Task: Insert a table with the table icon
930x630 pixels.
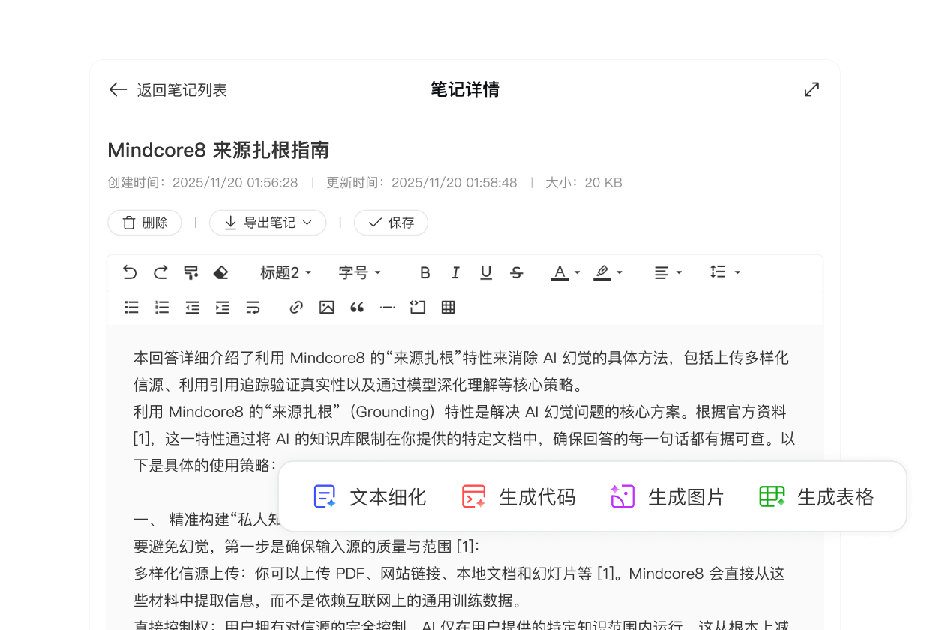Action: (x=448, y=307)
